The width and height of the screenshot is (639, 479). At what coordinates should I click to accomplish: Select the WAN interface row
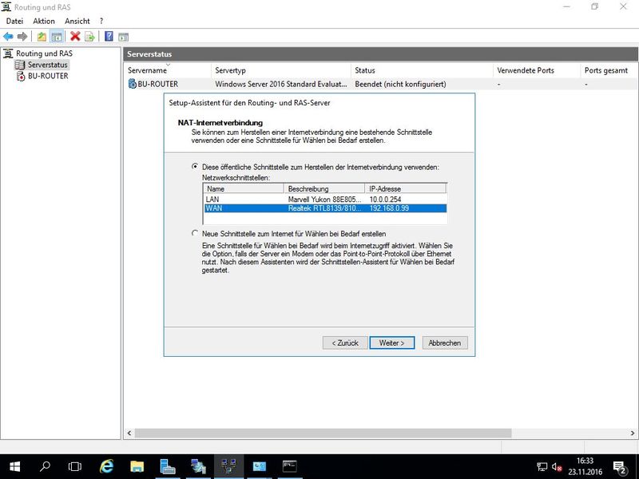(x=325, y=208)
